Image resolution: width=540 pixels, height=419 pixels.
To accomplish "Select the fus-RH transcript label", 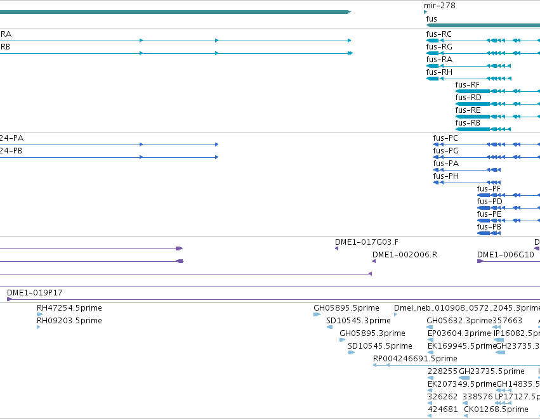I will 439,72.
